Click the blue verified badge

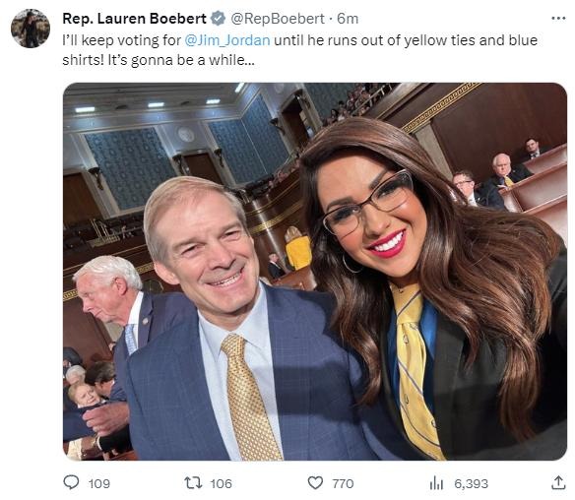coord(219,19)
